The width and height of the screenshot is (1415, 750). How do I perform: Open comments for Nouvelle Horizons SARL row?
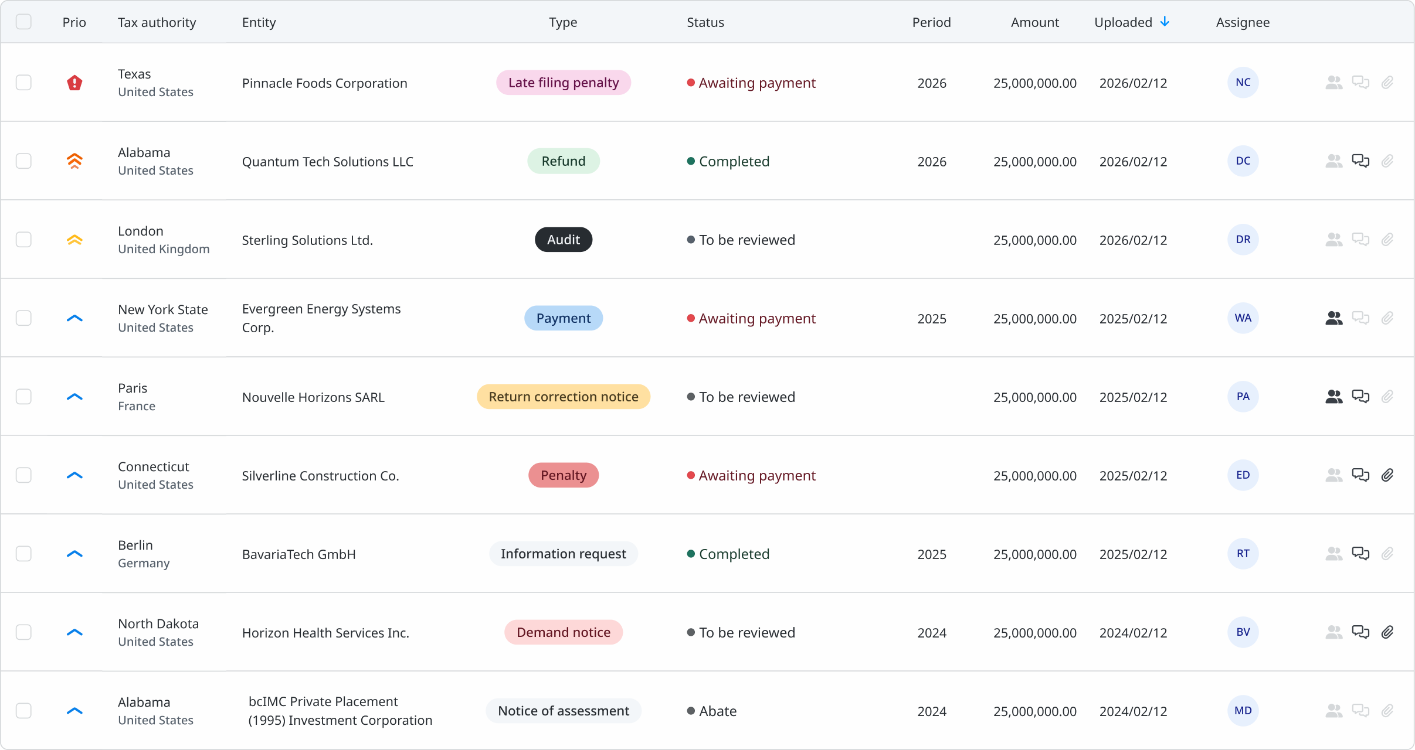pos(1360,397)
